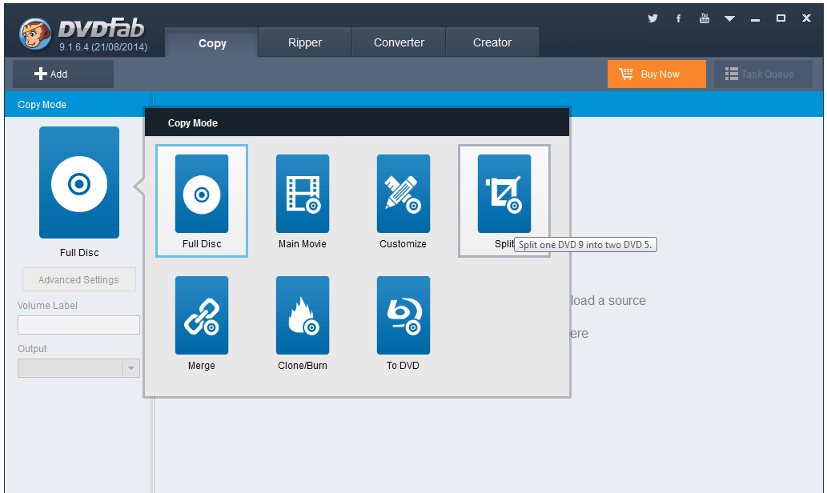Click the Facebook icon in title bar
The image size is (827, 493).
pos(678,17)
